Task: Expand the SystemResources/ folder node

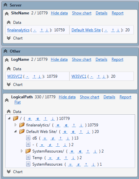Action: (22, 151)
